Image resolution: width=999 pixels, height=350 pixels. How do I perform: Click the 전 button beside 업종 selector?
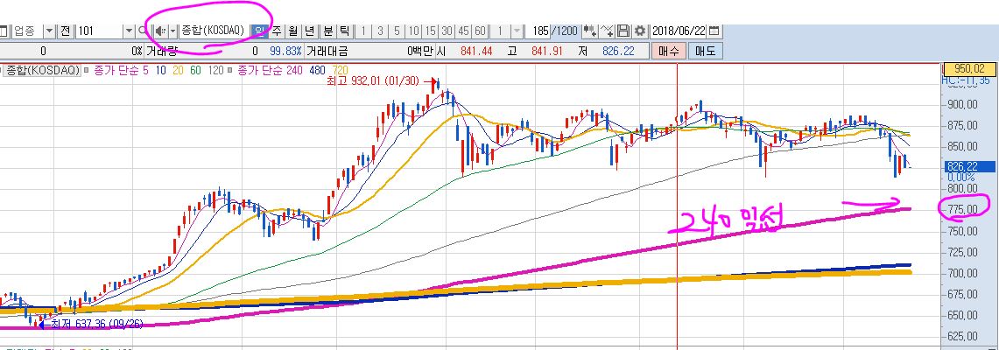[66, 31]
